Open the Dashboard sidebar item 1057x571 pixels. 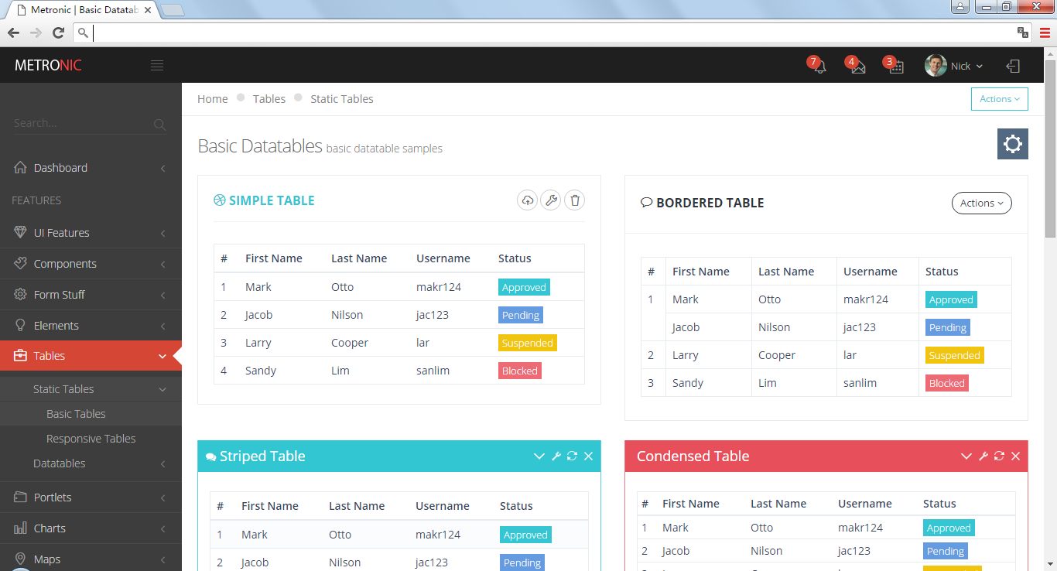(60, 168)
